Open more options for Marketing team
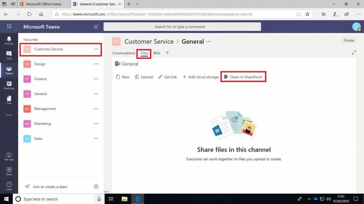The height and width of the screenshot is (204, 364). pos(96,123)
